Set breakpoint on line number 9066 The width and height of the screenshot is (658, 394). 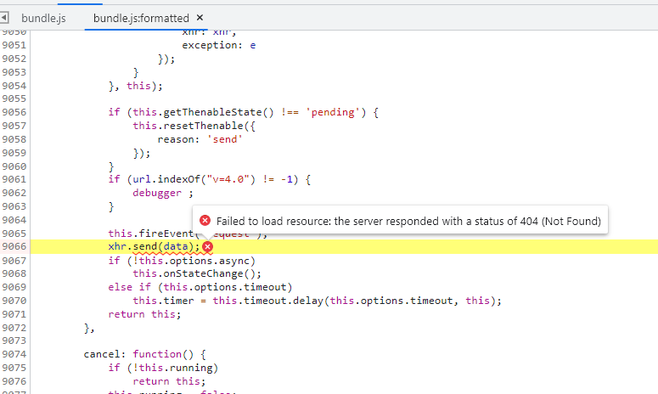(14, 246)
